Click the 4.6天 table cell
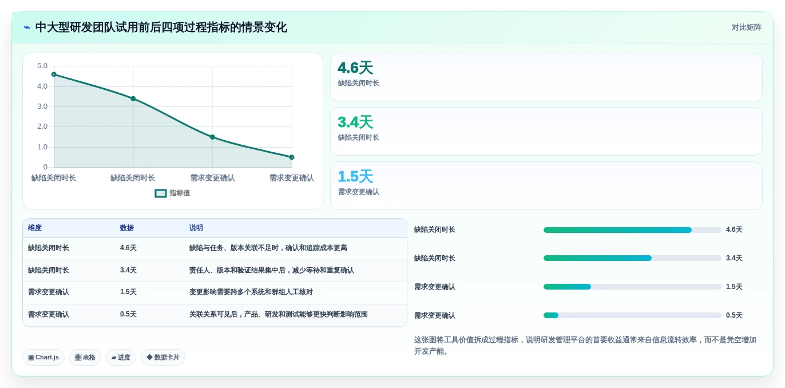Image resolution: width=785 pixels, height=388 pixels. (x=128, y=248)
